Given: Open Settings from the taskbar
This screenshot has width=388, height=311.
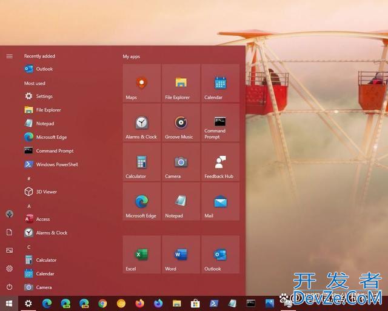Looking at the screenshot, I should (x=28, y=303).
